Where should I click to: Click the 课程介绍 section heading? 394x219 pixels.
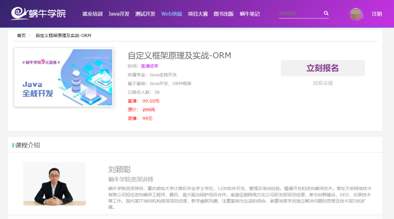[28, 145]
